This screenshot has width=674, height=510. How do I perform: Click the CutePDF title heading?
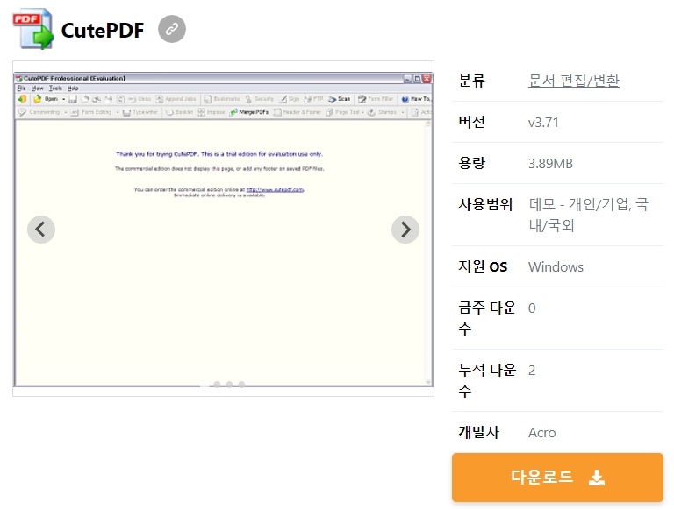(x=103, y=30)
